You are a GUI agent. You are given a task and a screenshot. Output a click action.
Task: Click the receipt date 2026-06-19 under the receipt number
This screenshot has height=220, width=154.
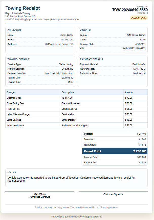[142, 13]
